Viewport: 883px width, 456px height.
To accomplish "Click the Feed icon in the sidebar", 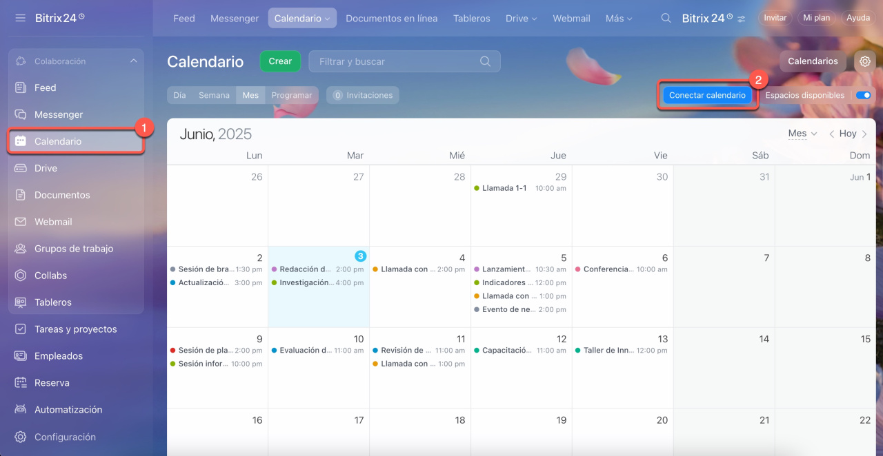I will click(21, 87).
